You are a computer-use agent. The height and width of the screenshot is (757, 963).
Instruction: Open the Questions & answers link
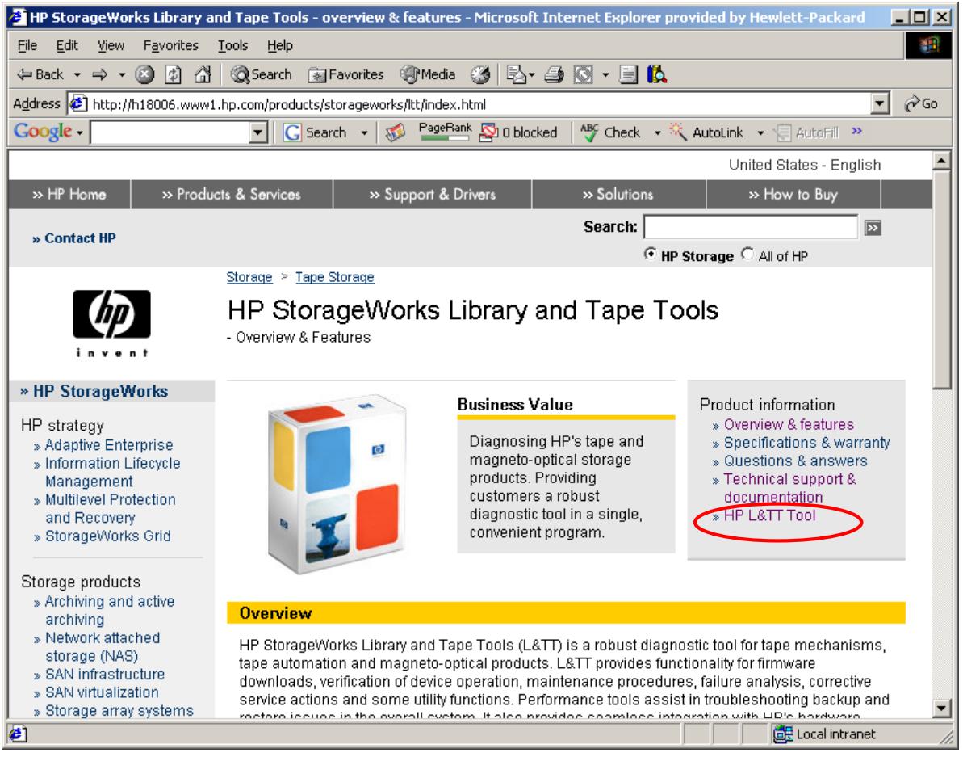[x=795, y=461]
